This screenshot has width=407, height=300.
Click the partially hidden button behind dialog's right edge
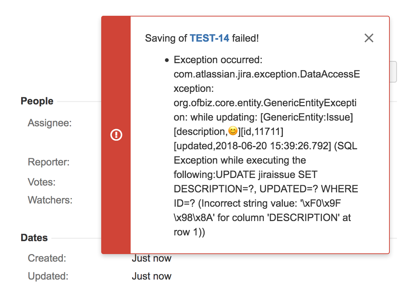pyautogui.click(x=393, y=72)
